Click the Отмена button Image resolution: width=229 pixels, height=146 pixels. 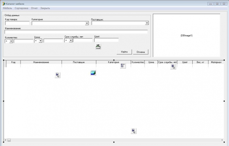point(141,52)
